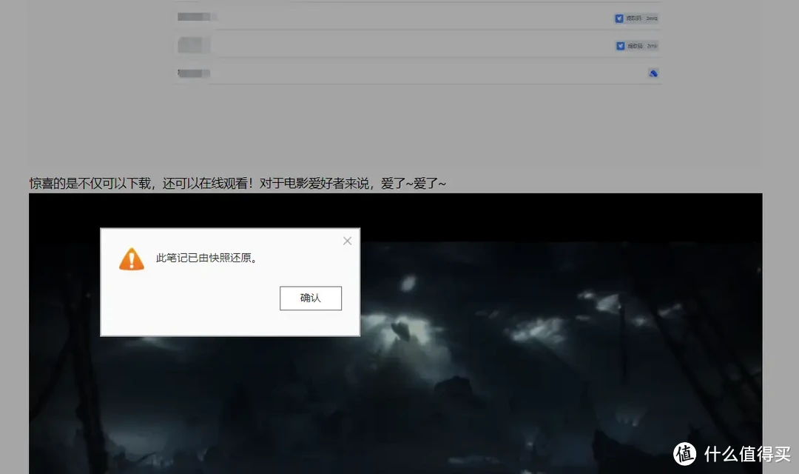Click the sentence mentioning 在线观看
The height and width of the screenshot is (474, 799).
coord(237,183)
